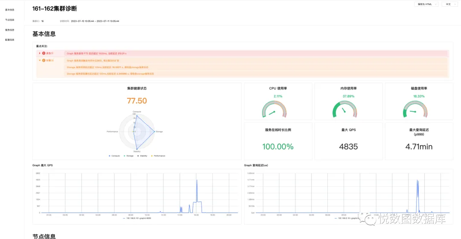Click the cluster health score 77.50
Viewport: 461px width, 239px height.
137,101
